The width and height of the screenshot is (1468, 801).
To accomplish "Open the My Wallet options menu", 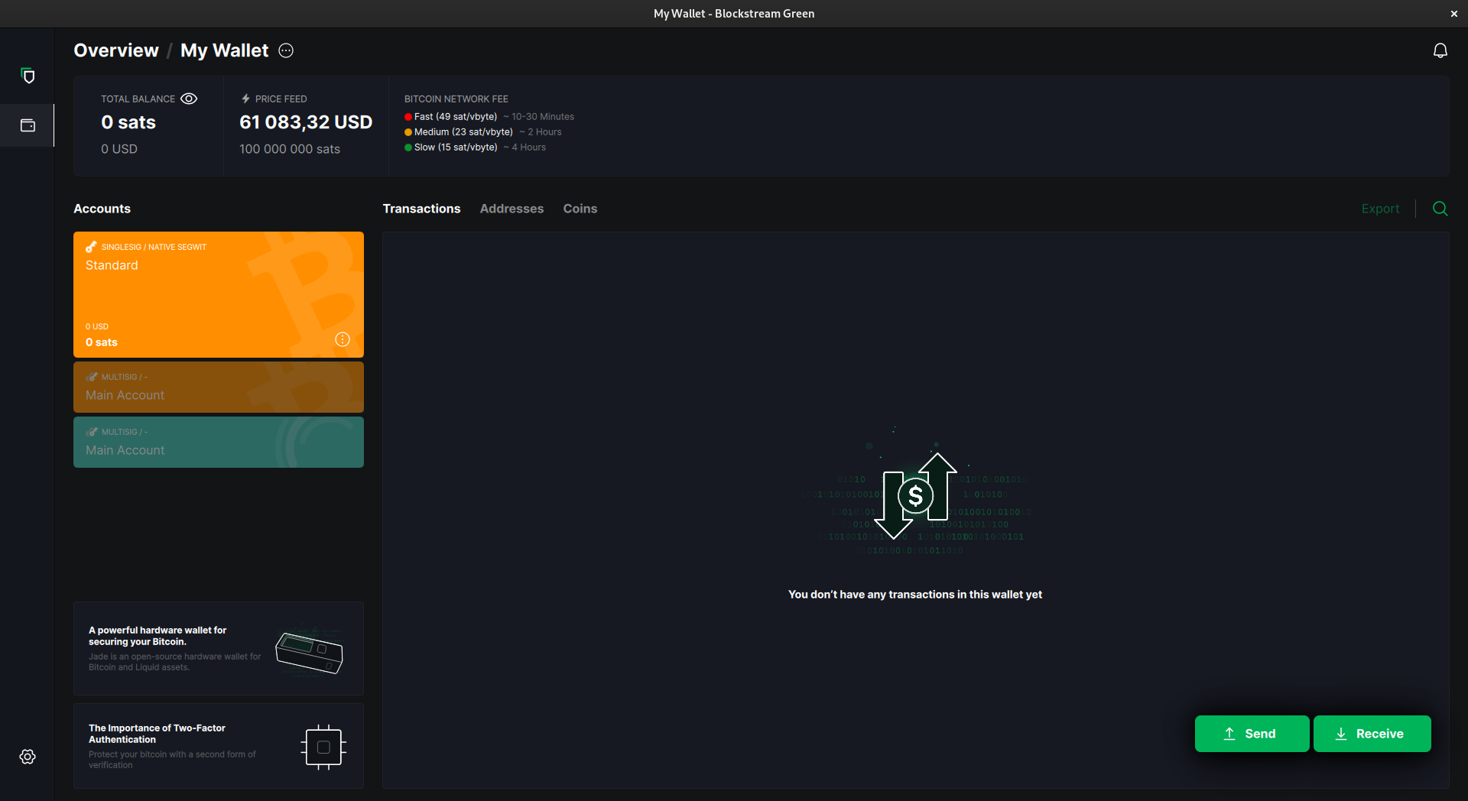I will [286, 50].
